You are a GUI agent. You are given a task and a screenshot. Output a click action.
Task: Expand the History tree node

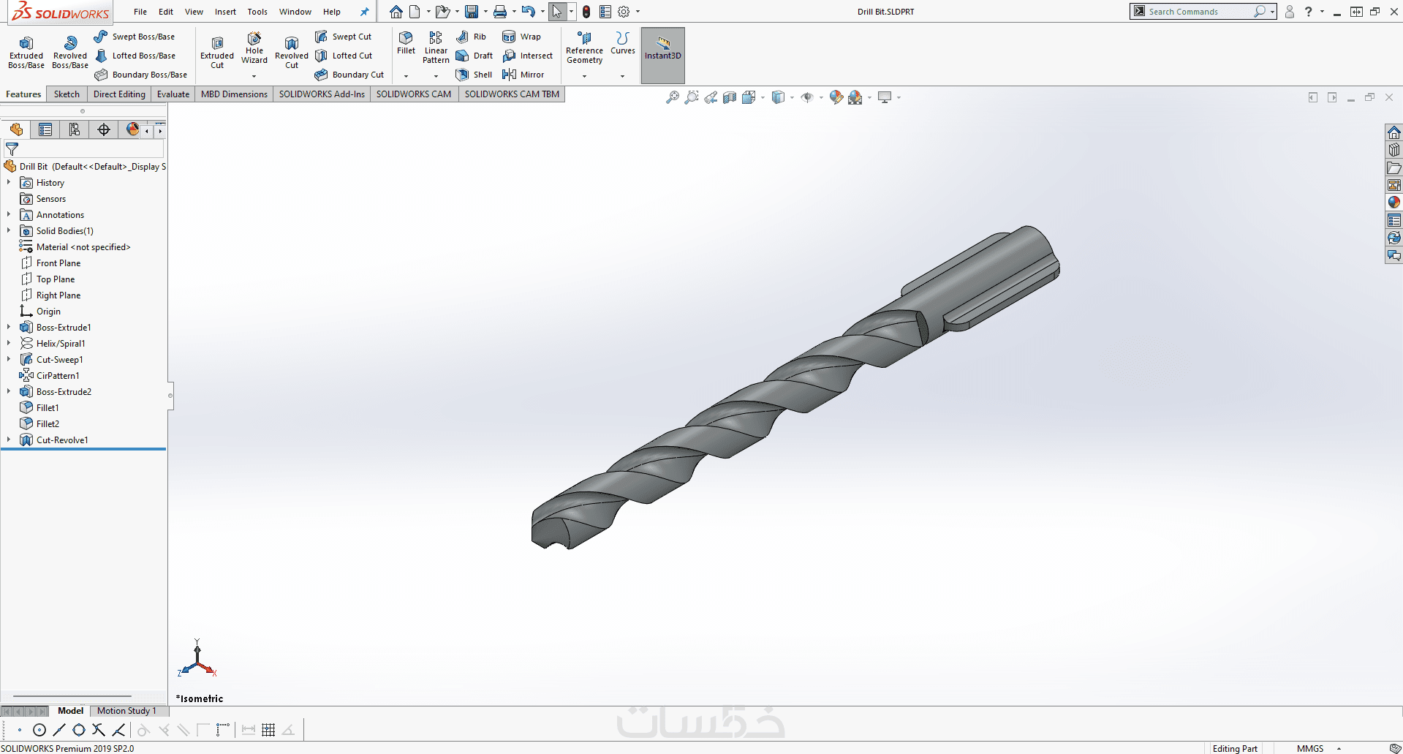coord(9,183)
